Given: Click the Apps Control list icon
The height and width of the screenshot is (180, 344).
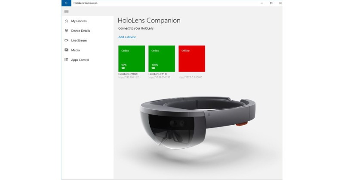Looking at the screenshot, I should point(66,60).
